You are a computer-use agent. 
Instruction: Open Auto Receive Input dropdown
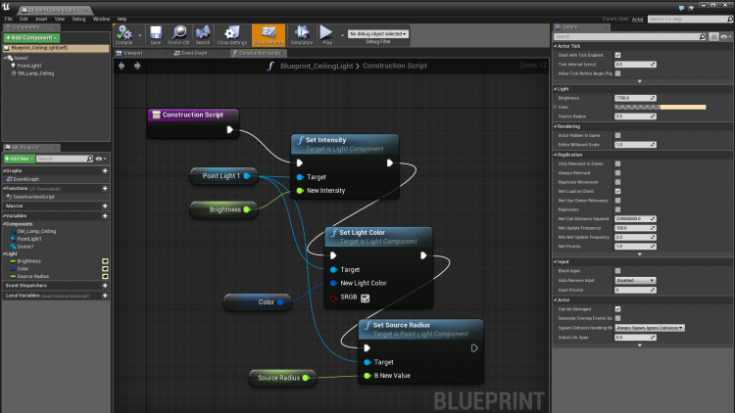[x=635, y=280]
